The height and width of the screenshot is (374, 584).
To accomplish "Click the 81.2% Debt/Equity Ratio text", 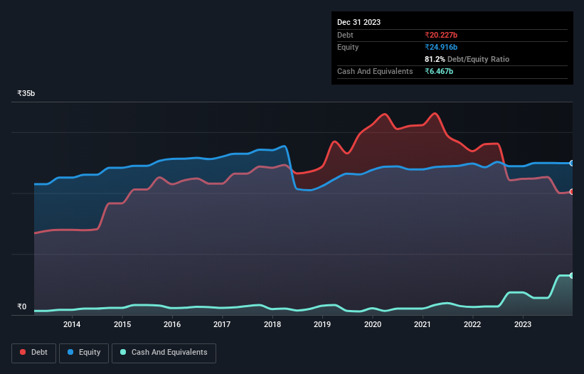I will [x=467, y=59].
